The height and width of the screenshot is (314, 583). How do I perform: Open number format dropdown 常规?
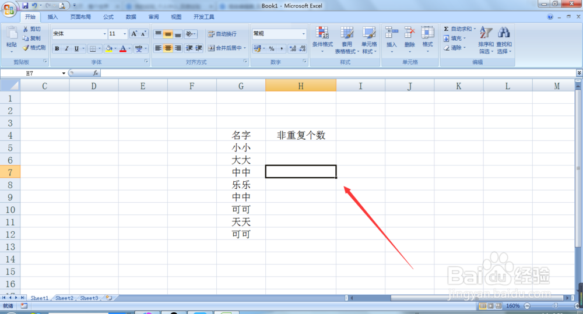[x=303, y=34]
